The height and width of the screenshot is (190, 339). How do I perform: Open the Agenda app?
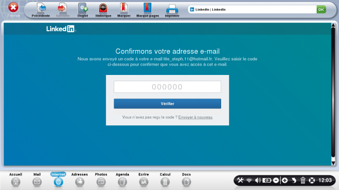point(123,180)
